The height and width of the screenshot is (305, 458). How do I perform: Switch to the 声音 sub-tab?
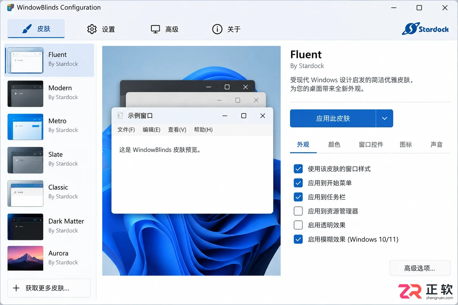[436, 145]
